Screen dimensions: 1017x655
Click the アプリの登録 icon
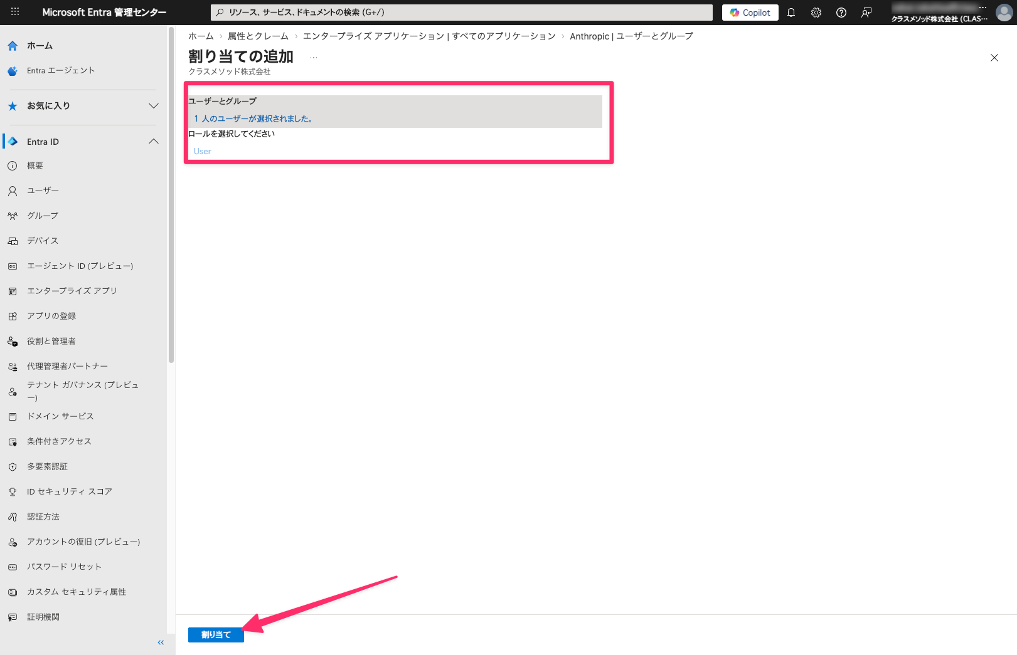click(x=13, y=317)
